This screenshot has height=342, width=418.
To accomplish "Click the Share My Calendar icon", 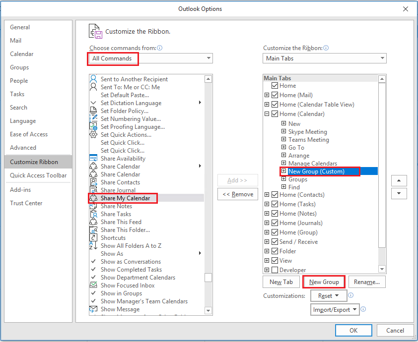I will point(93,198).
